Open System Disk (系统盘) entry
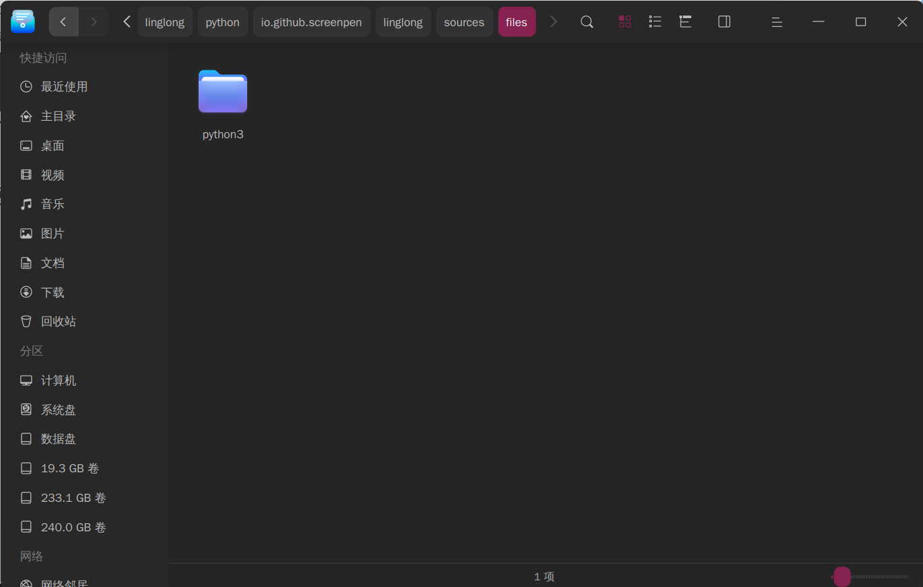 (84, 410)
